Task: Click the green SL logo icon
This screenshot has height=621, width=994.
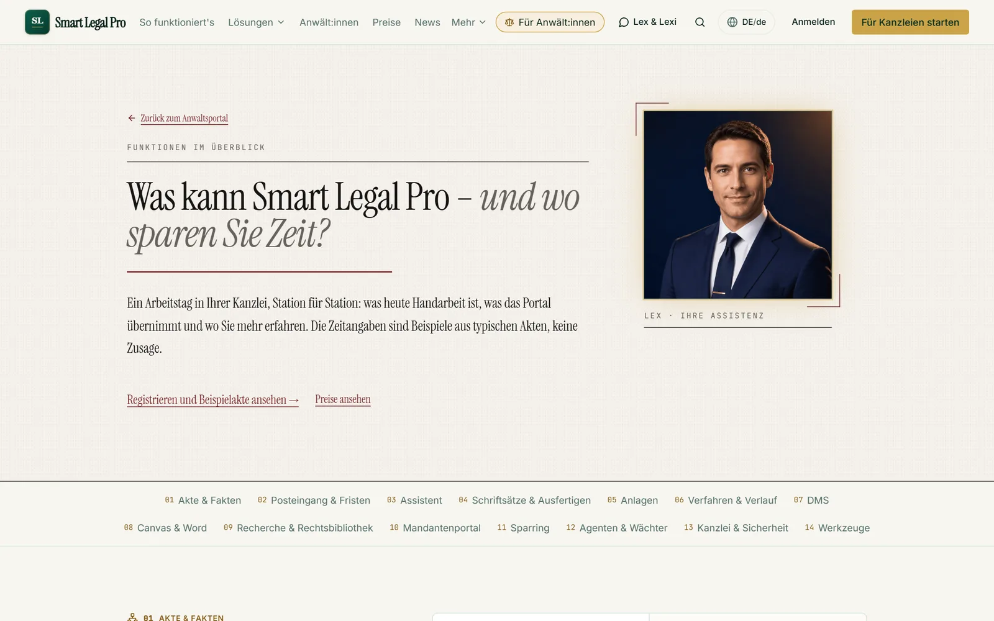Action: click(37, 22)
